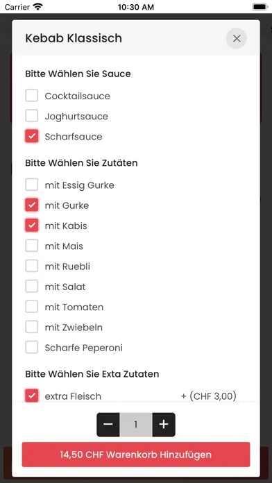Select the Joghurtsauce checkbox
This screenshot has width=272, height=483.
click(x=32, y=116)
